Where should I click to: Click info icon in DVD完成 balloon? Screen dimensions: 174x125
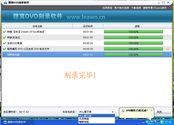123,111
